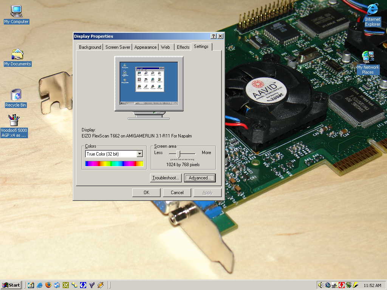Open the Appearance tab
The width and height of the screenshot is (387, 290).
coord(146,47)
